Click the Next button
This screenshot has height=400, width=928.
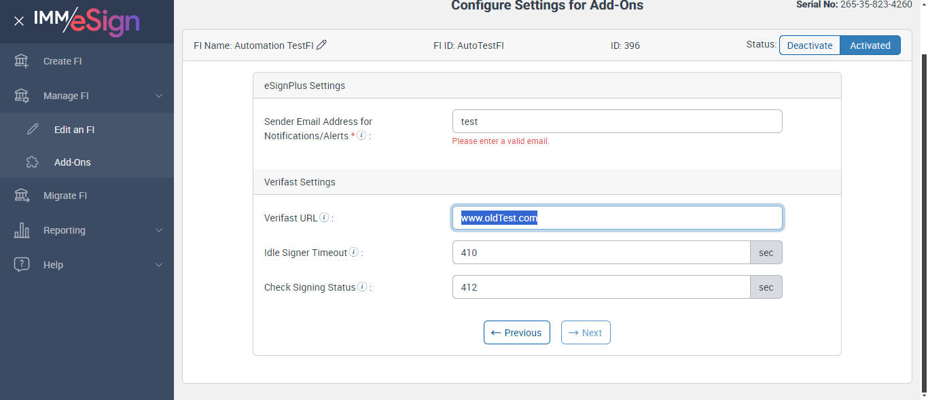[586, 333]
